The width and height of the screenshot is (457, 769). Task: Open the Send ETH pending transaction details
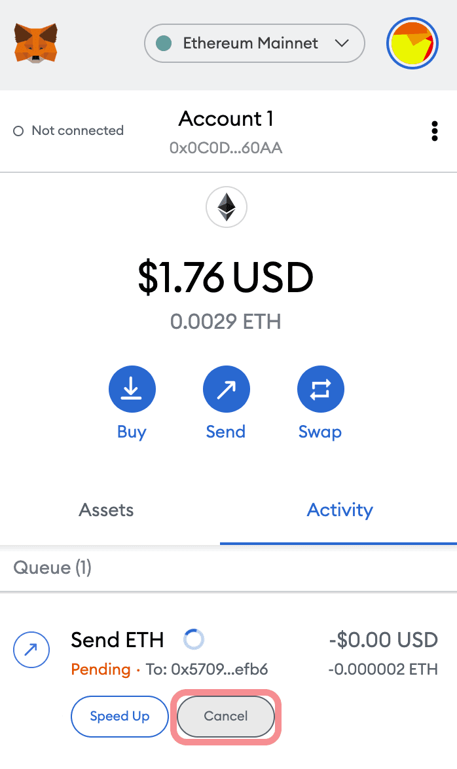point(118,639)
